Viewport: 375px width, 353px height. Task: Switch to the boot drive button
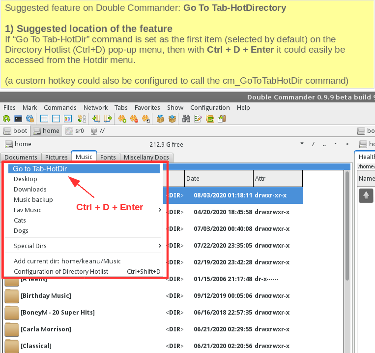(x=16, y=131)
